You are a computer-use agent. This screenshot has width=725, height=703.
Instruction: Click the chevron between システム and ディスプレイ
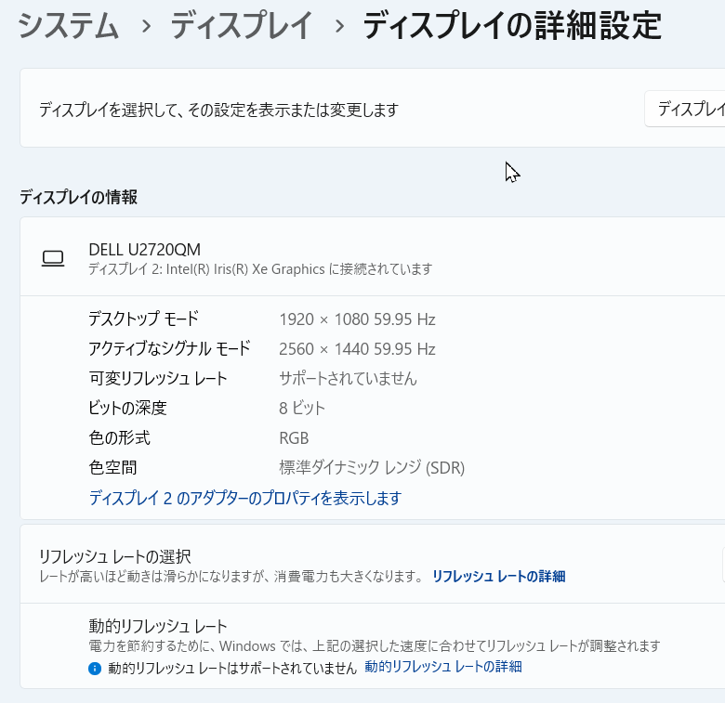[x=145, y=27]
